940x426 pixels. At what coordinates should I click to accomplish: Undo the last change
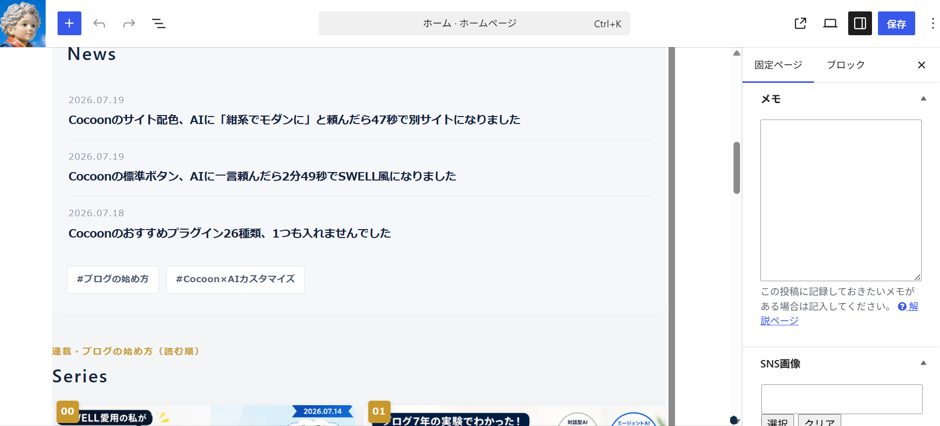(99, 23)
